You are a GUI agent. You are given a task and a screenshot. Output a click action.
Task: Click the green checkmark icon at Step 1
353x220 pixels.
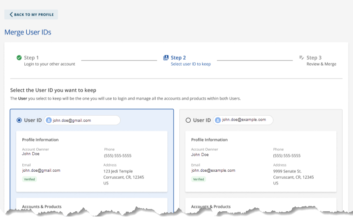tap(19, 57)
